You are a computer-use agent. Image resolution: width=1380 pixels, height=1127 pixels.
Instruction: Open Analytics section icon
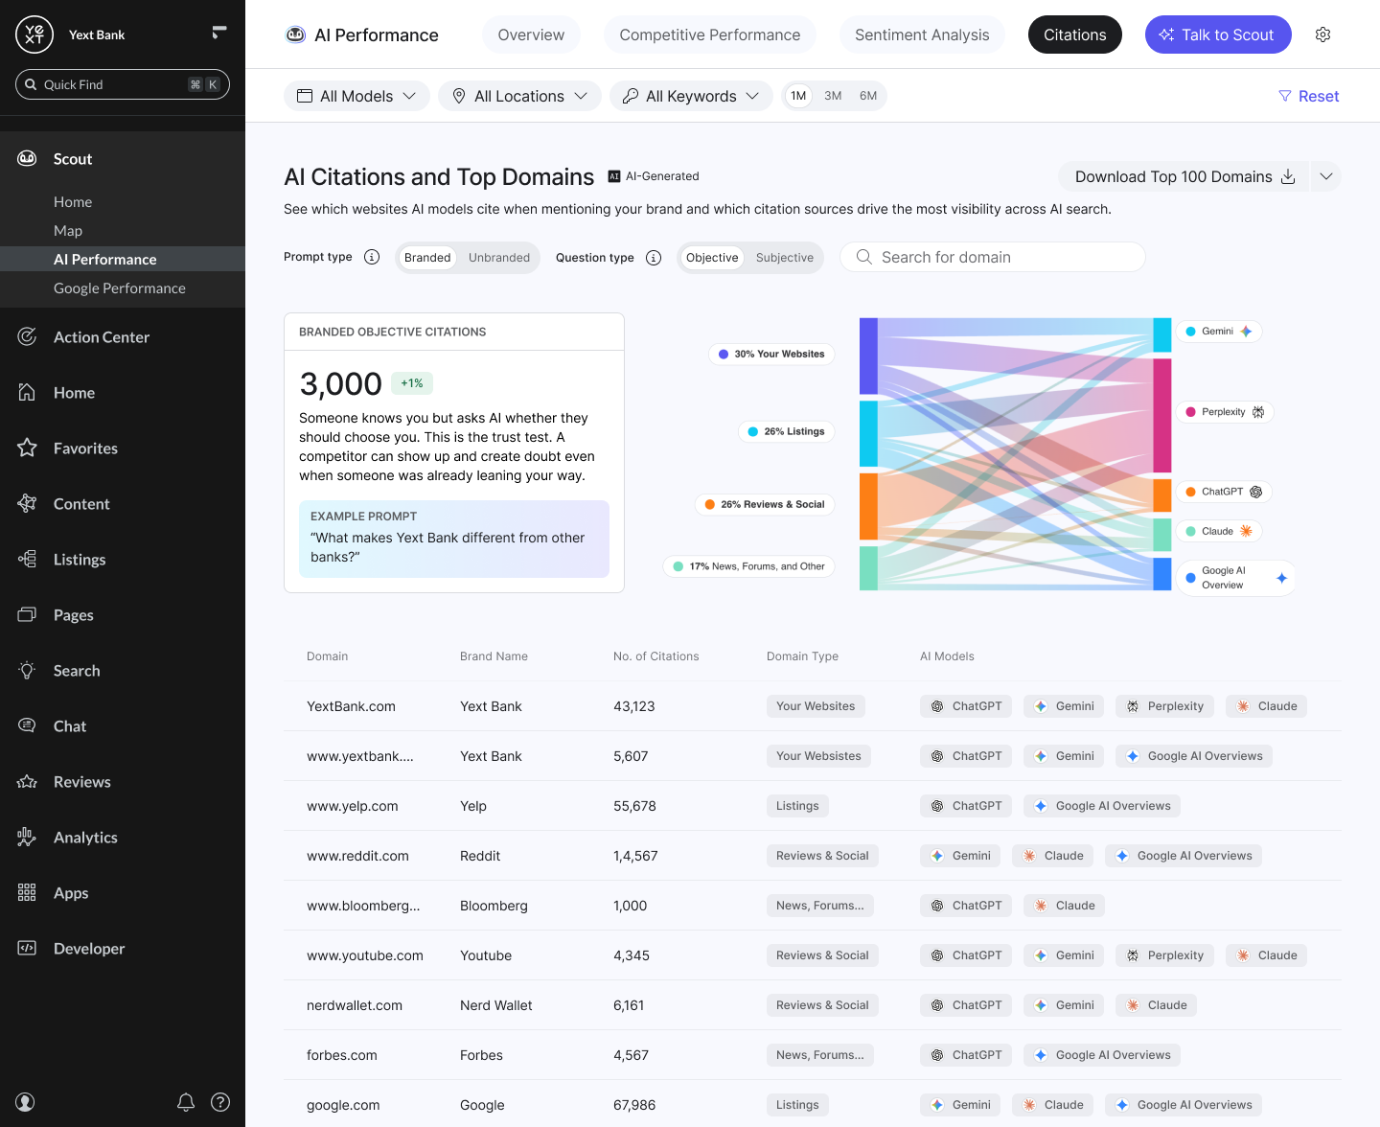coord(27,838)
